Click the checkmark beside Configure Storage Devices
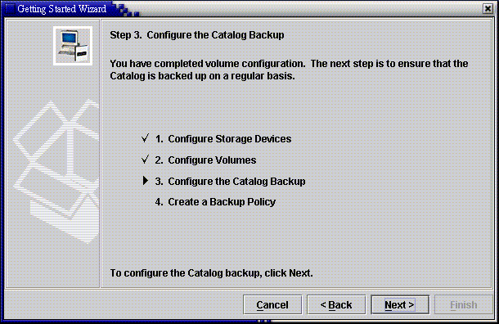Viewport: 499px width, 324px height. (145, 138)
